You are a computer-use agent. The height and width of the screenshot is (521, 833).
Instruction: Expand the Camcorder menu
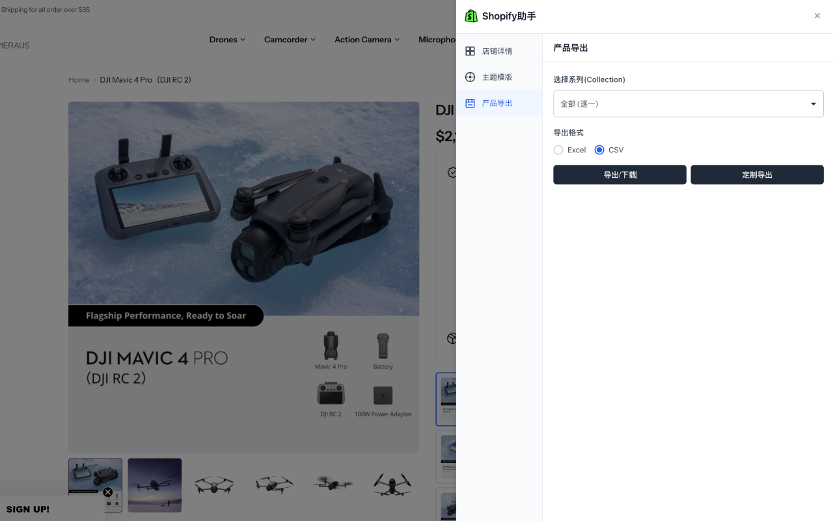[290, 40]
